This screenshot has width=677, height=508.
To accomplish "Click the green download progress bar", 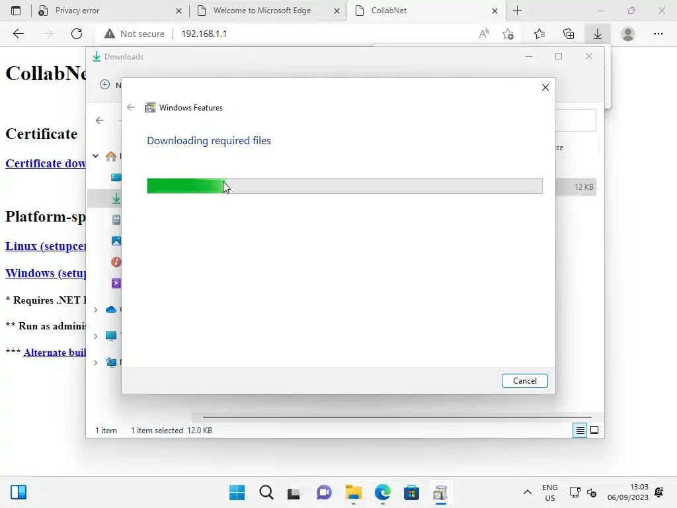I will (344, 186).
